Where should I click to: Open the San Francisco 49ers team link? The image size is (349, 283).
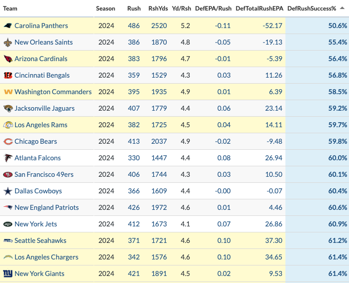(x=44, y=175)
